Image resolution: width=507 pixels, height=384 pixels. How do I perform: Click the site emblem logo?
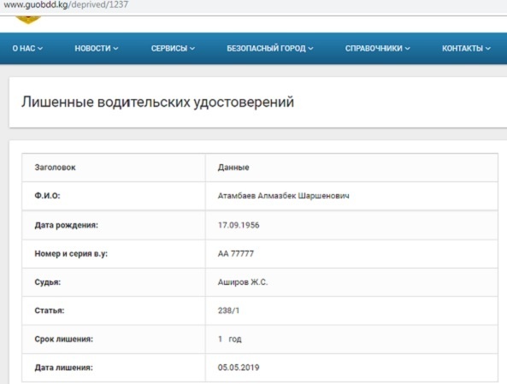(28, 19)
